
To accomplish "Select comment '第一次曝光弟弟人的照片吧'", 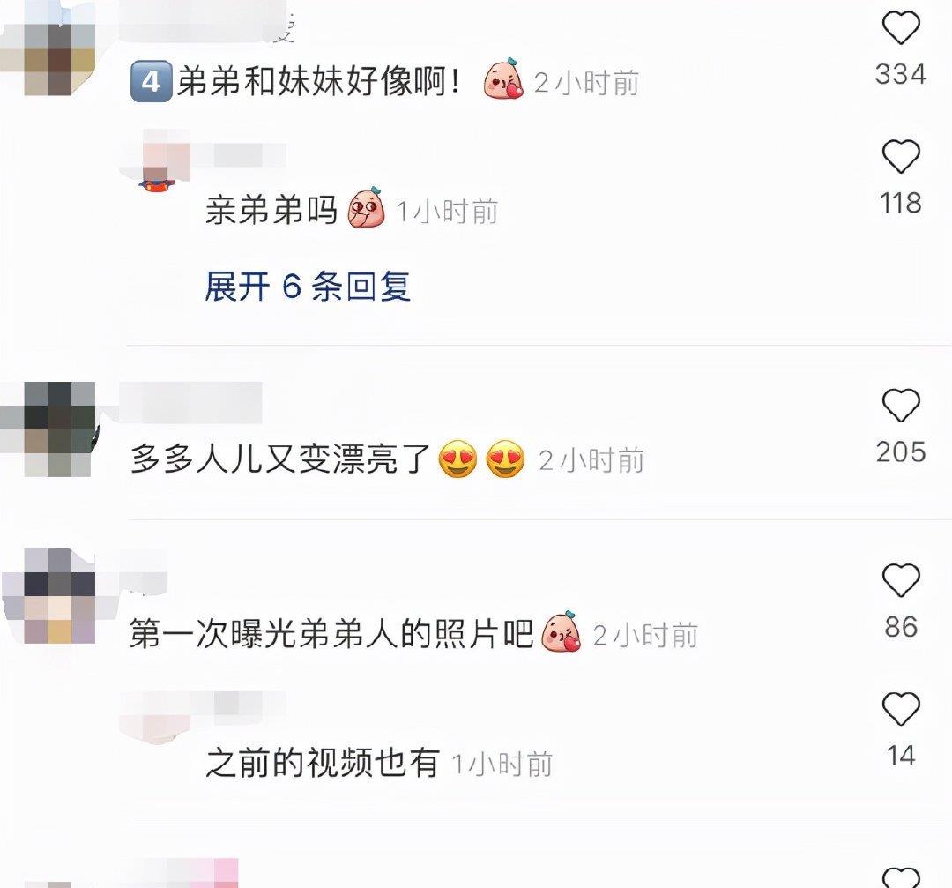I will [331, 633].
